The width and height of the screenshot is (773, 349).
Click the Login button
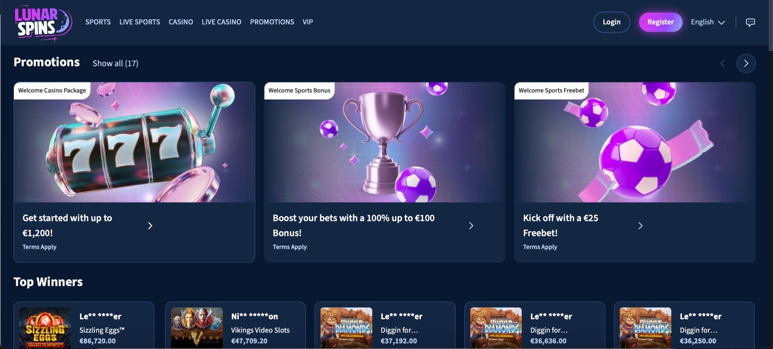tap(611, 22)
